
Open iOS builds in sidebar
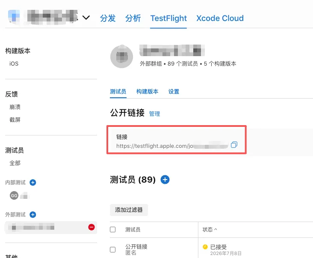pos(14,63)
